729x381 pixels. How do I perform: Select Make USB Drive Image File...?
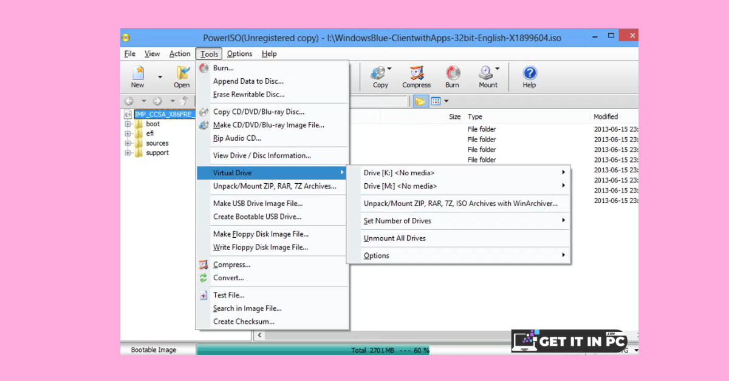point(272,203)
